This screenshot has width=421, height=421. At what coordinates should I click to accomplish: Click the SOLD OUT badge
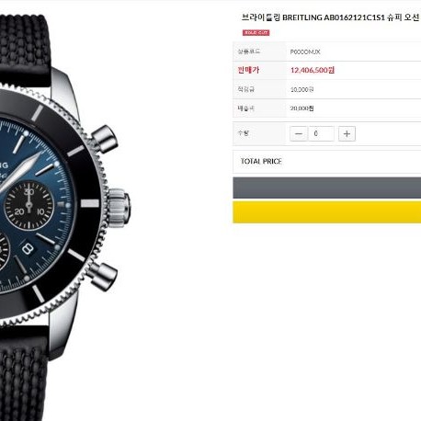point(256,33)
